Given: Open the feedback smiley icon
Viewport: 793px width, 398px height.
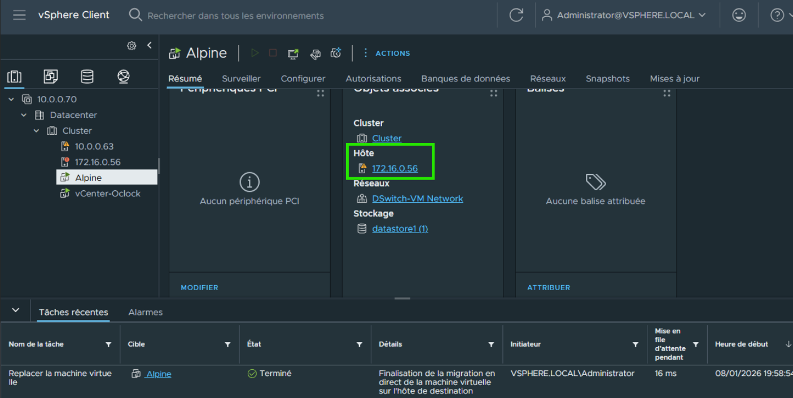Looking at the screenshot, I should (x=739, y=15).
